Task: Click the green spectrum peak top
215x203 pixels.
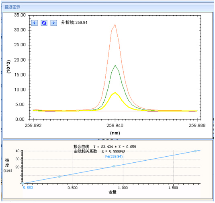Action: (x=115, y=66)
